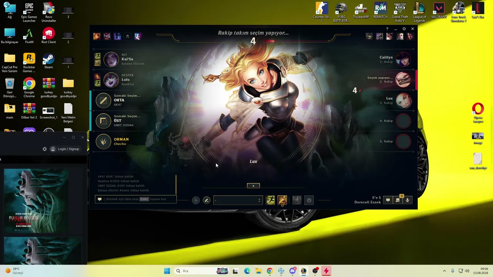The height and width of the screenshot is (277, 493).
Task: Open taskbar volume control
Action: coord(467,271)
